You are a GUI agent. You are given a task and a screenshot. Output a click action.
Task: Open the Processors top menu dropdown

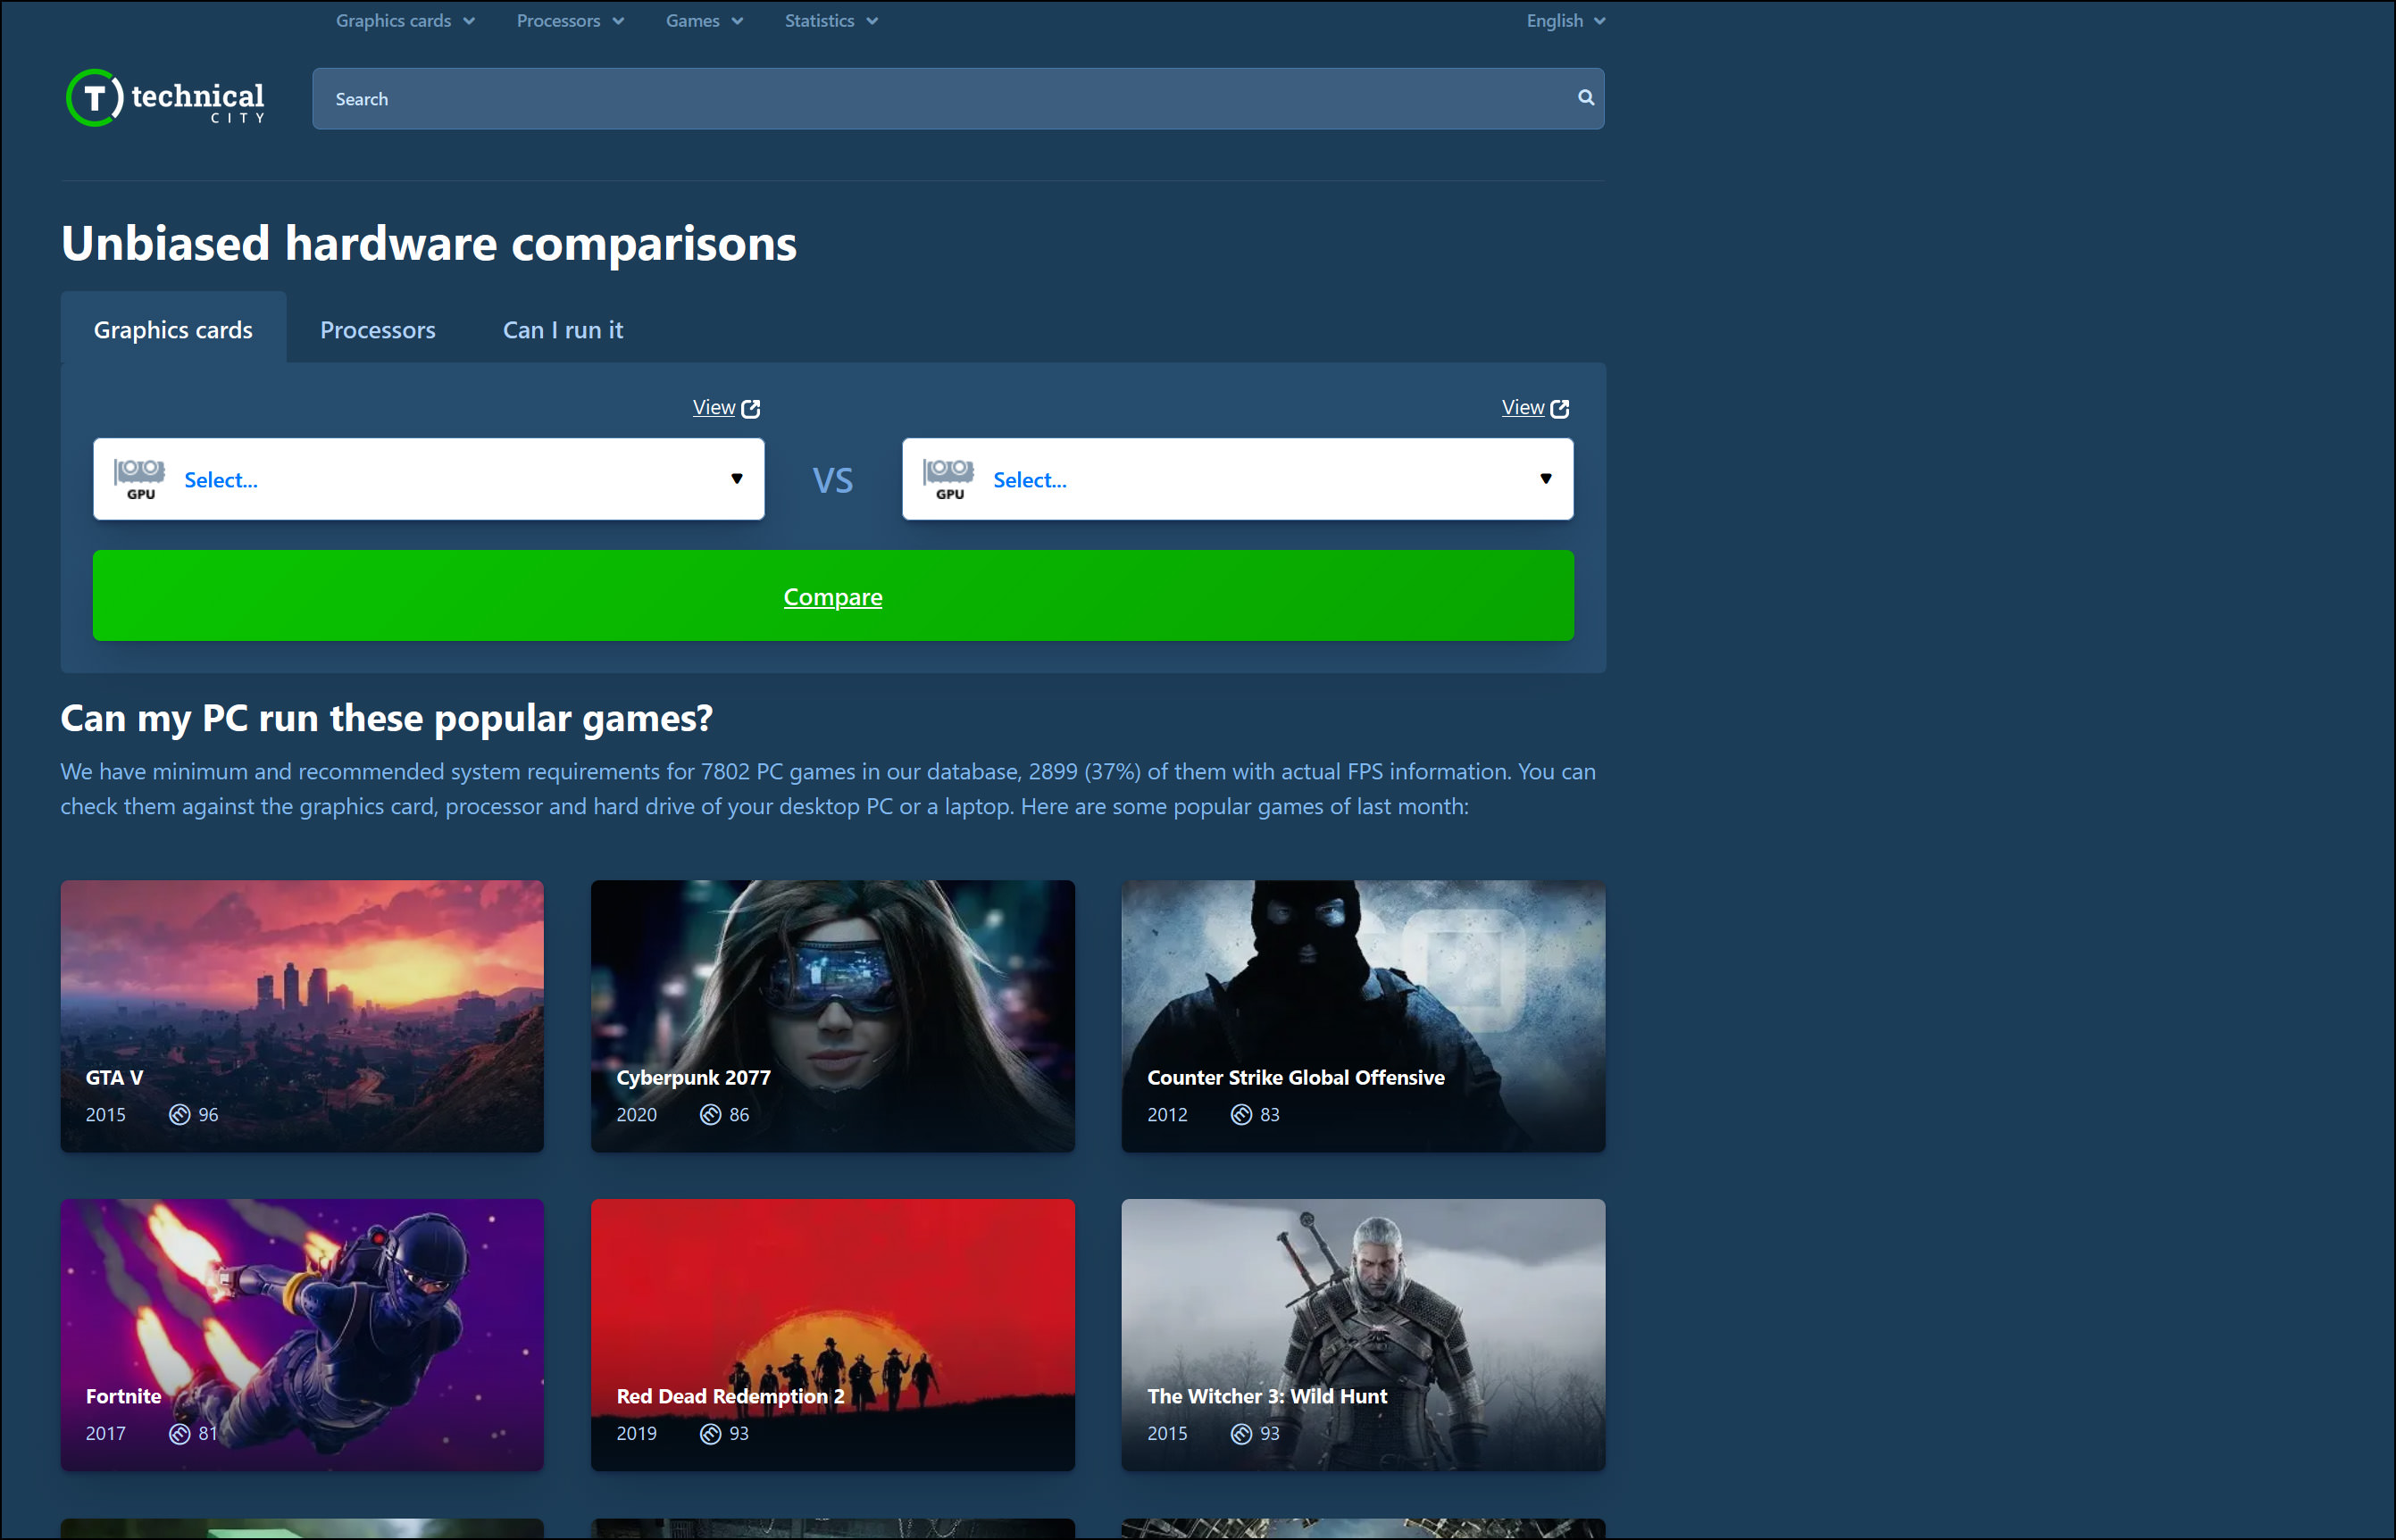(570, 21)
